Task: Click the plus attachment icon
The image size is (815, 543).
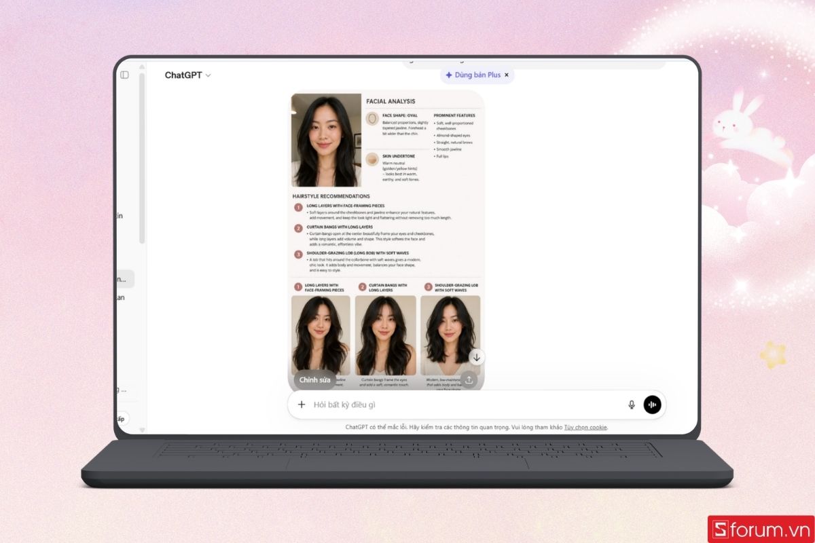Action: coord(302,405)
